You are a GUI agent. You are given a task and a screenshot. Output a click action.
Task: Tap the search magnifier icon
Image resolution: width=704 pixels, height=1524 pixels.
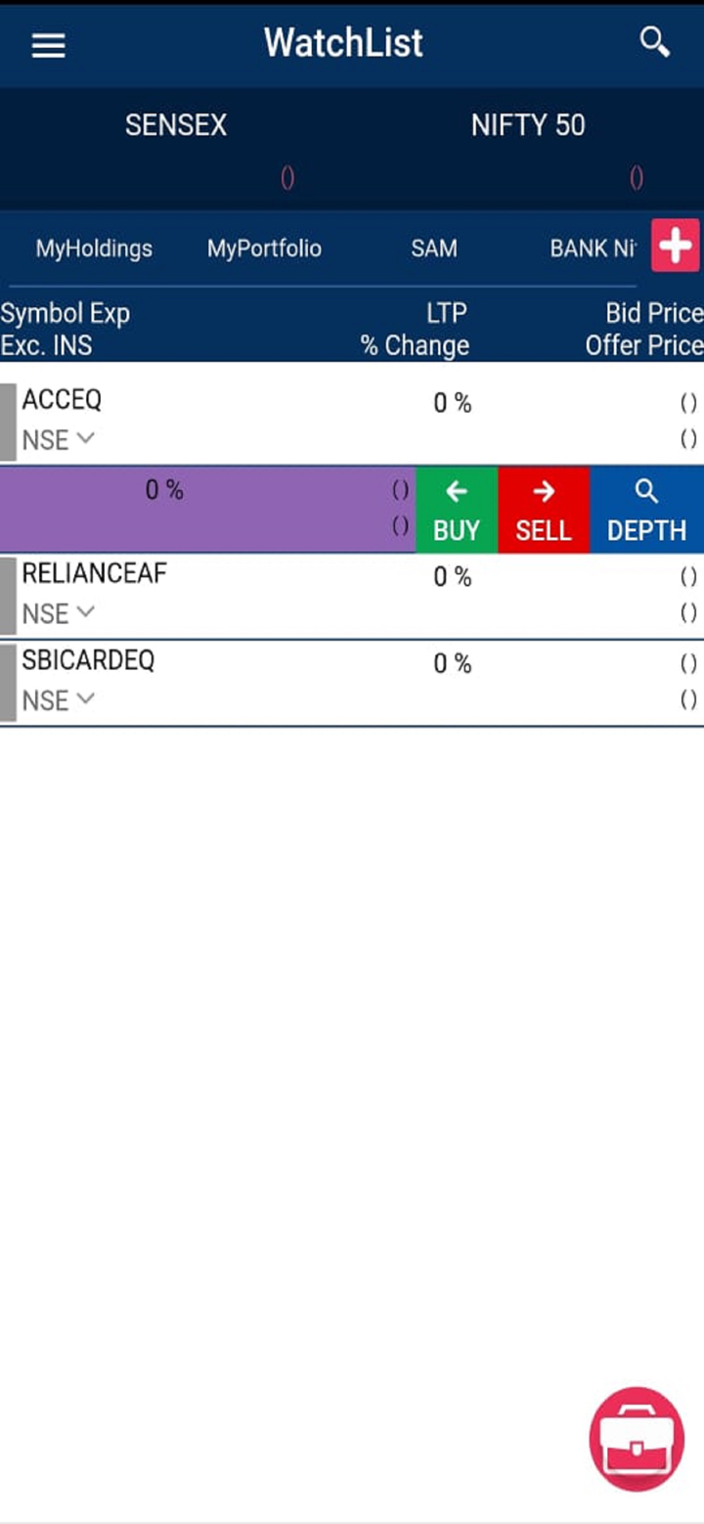point(654,42)
